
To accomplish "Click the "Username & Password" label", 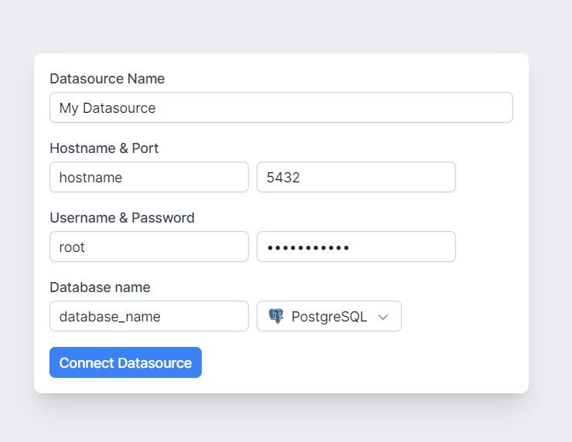I will pyautogui.click(x=121, y=218).
